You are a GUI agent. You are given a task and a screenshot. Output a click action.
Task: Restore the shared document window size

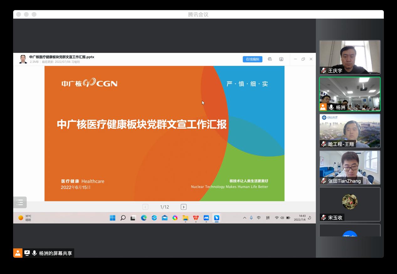(303, 59)
